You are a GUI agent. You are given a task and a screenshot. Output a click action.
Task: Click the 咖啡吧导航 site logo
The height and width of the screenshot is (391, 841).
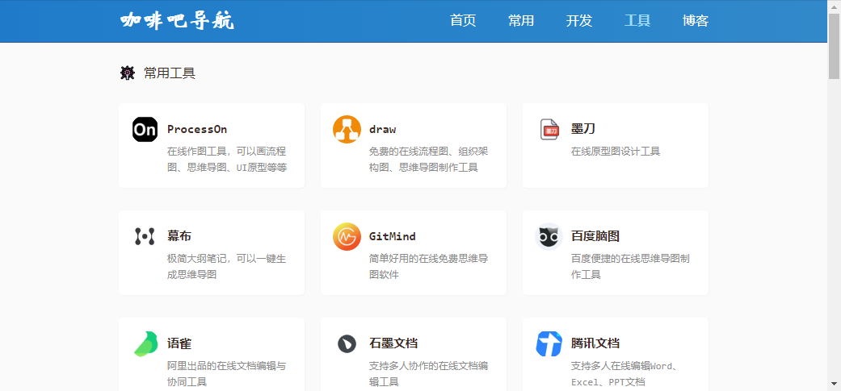pos(177,21)
